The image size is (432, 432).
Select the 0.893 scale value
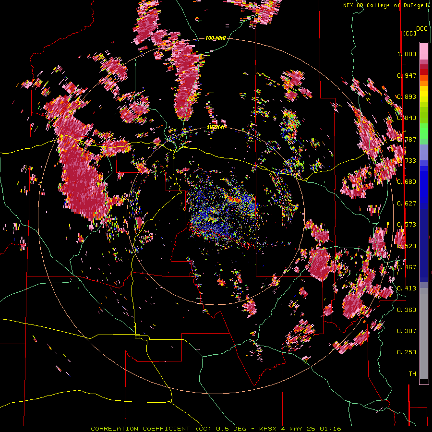407,96
